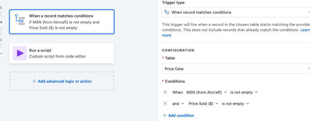Select the Run a script action card
Image resolution: width=310 pixels, height=121 pixels.
tap(62, 53)
